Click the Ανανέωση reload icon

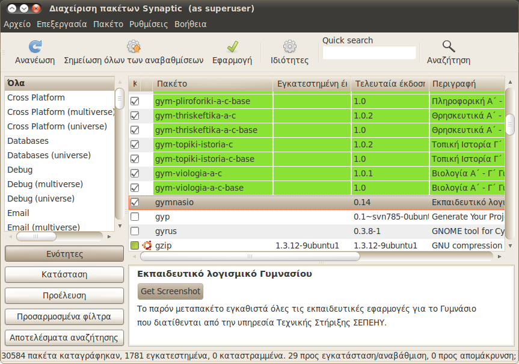[35, 47]
